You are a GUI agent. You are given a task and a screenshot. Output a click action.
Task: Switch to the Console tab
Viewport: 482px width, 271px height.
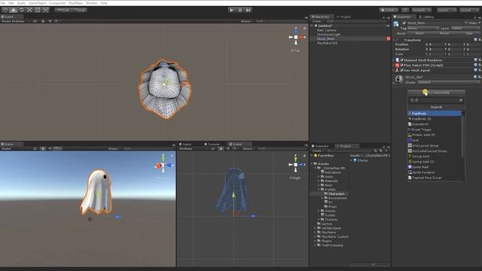(x=212, y=144)
